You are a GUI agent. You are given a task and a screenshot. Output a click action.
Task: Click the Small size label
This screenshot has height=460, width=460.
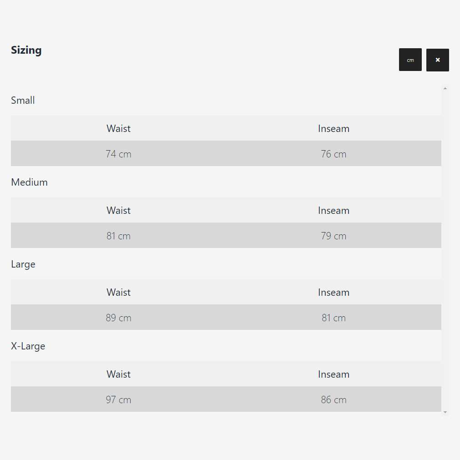pos(23,101)
